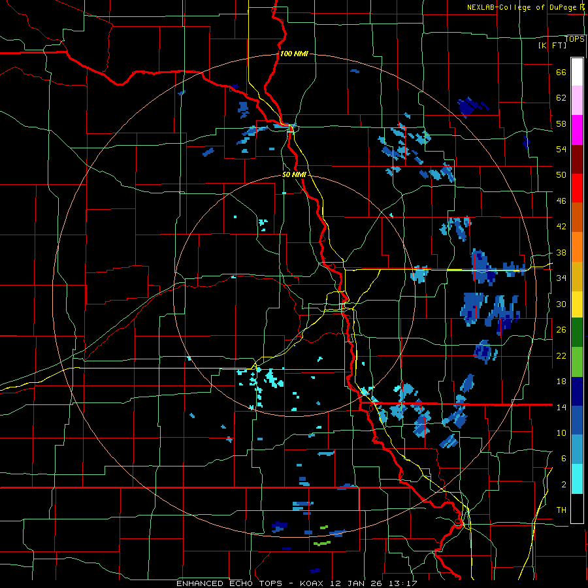The image size is (588, 588).
Task: Click the light pink 62 kft swatch
Action: tap(577, 101)
